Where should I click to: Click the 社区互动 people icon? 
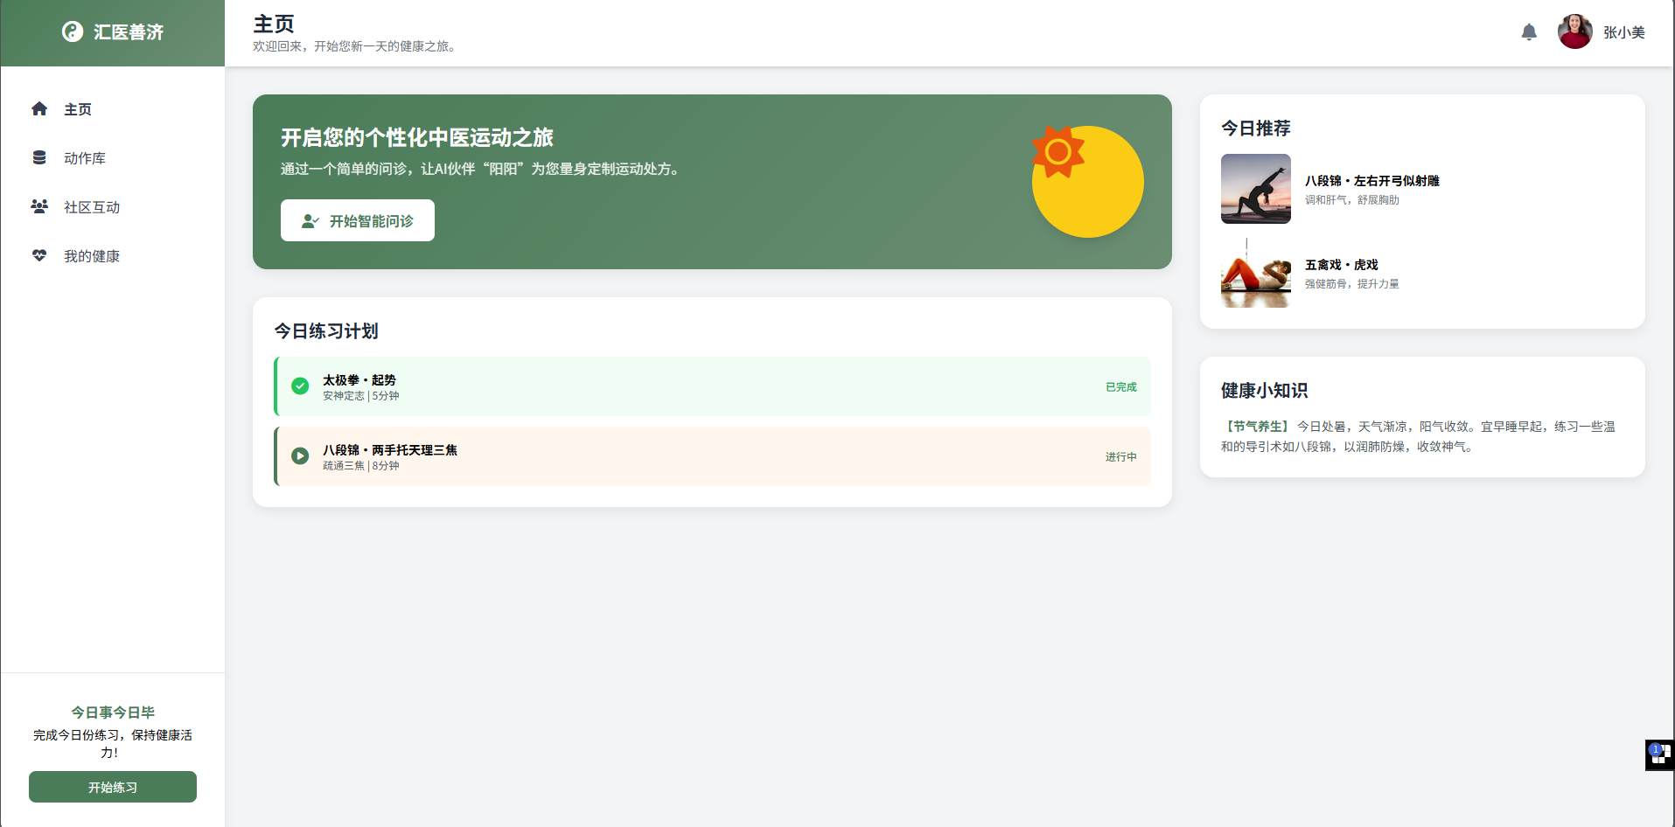[38, 206]
